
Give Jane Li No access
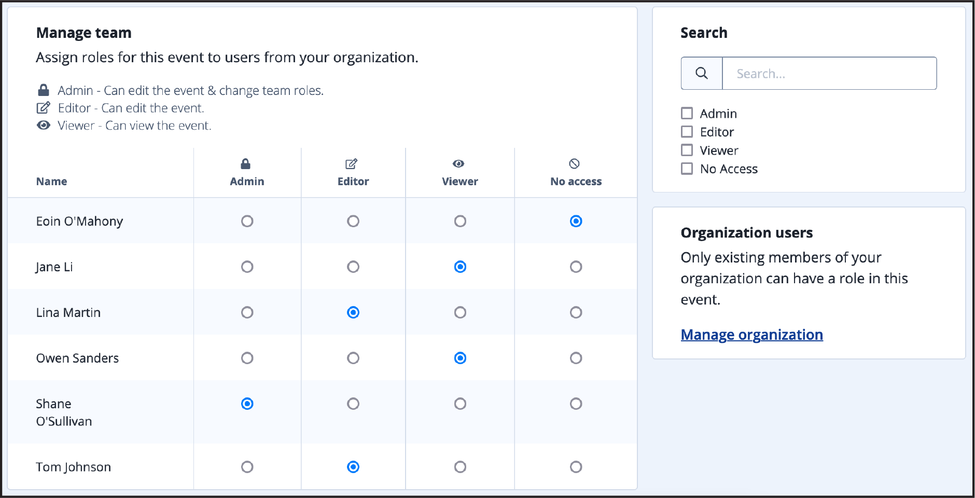(576, 267)
